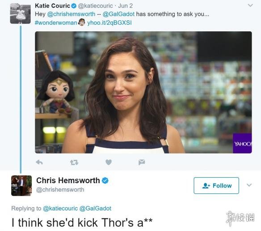This screenshot has height=231, width=261.
Task: Expand the options chevron on Katie's tweet
Action: click(250, 5)
